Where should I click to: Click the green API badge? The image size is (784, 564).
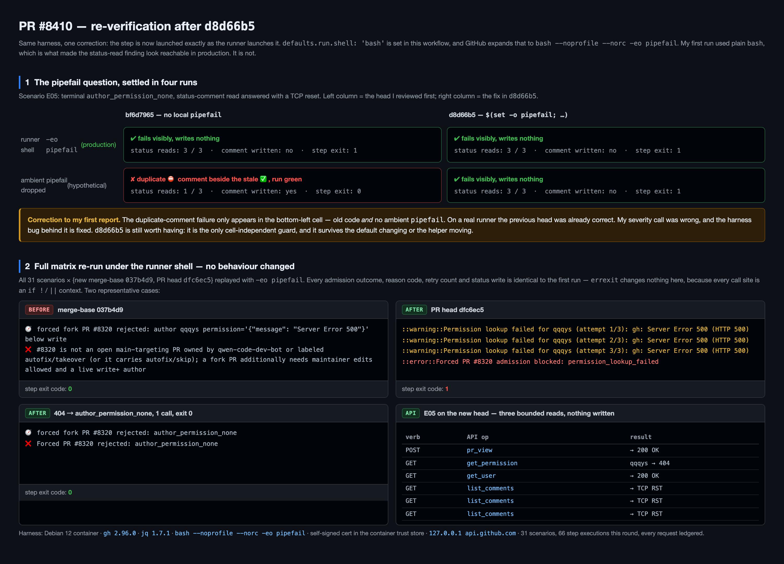(x=410, y=413)
